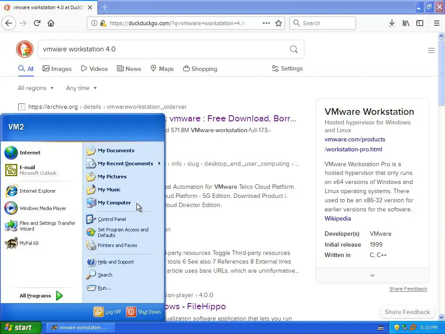The image size is (445, 334).
Task: Click the floating Share Feedback button
Action: point(407,312)
